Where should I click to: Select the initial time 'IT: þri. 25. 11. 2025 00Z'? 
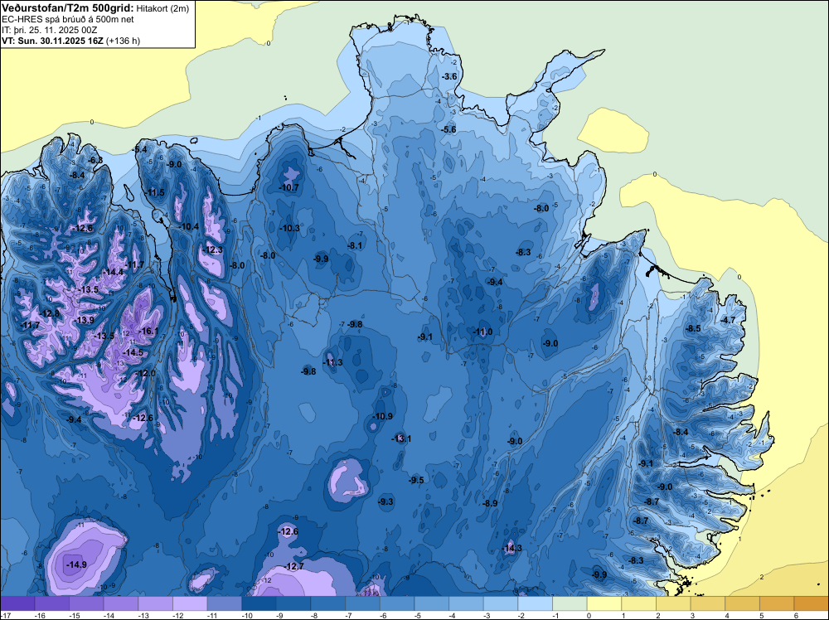point(49,30)
